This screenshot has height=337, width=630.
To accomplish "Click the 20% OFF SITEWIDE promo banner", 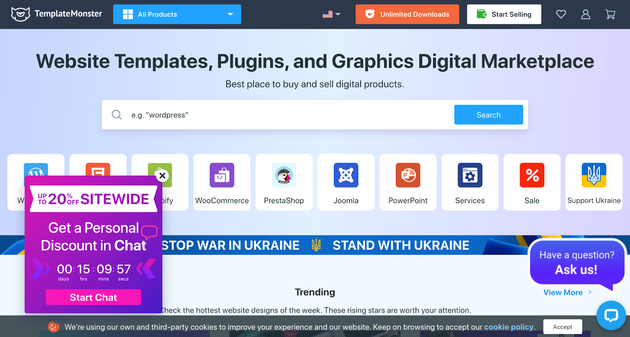I will coord(93,199).
